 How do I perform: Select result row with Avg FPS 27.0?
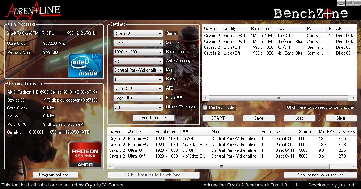click(x=232, y=156)
